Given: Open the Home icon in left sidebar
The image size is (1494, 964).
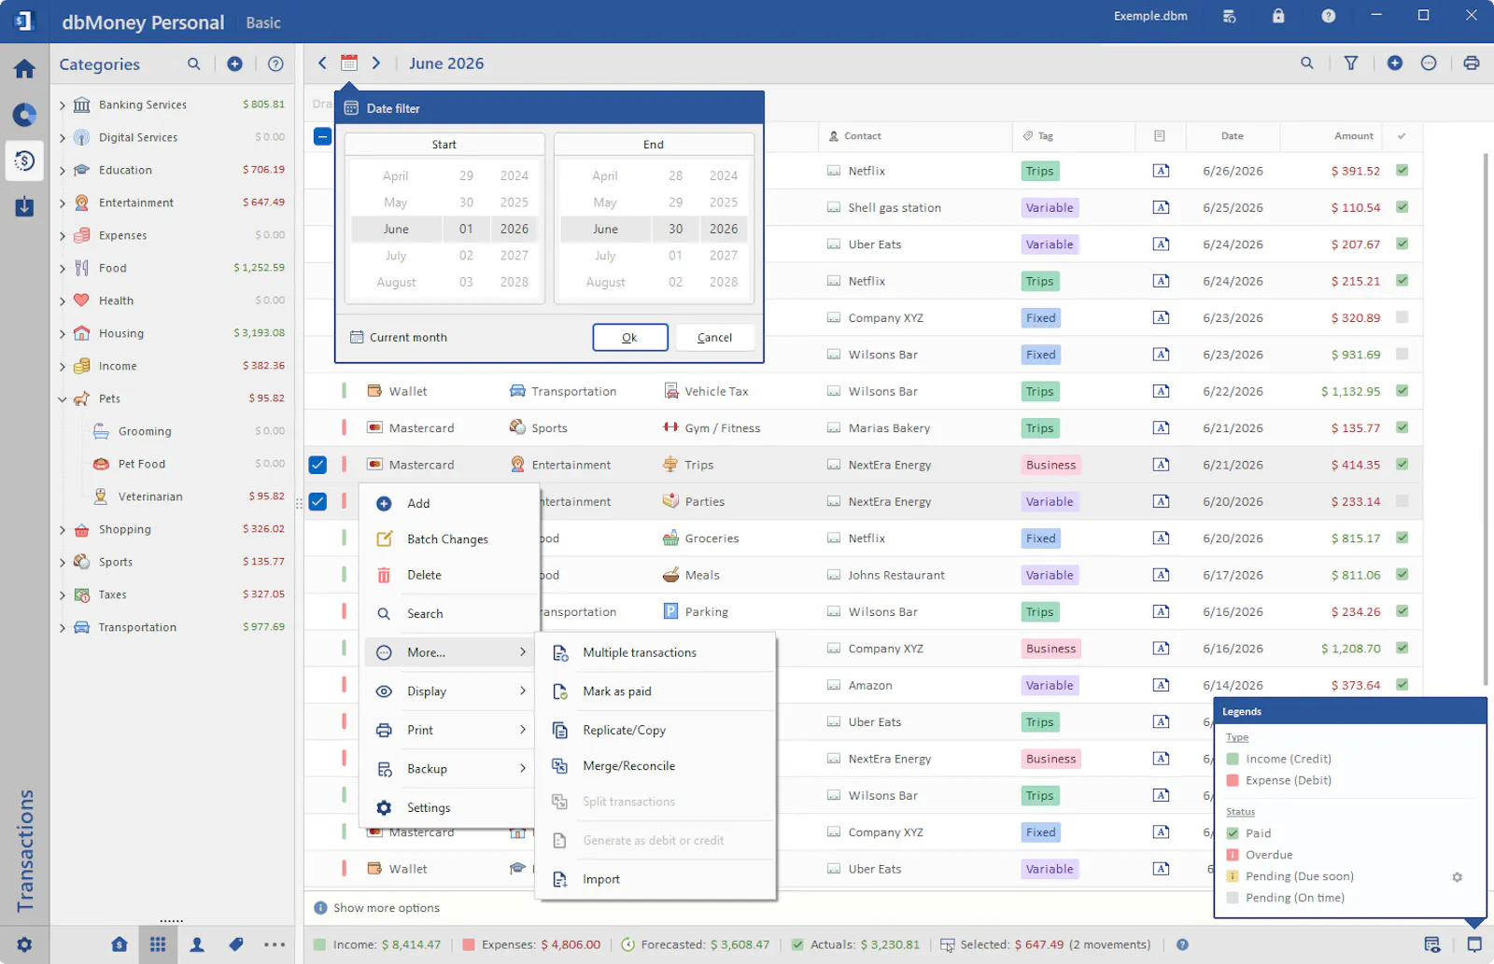Looking at the screenshot, I should click(x=24, y=68).
